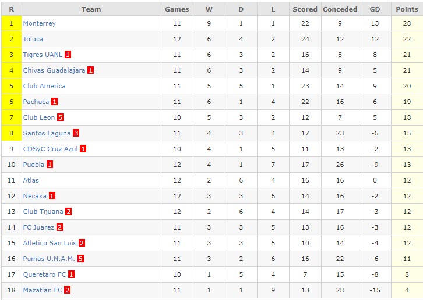Click Monterrey's highlighted 28 points cell
Viewport: 423px width, 300px height.
click(407, 23)
